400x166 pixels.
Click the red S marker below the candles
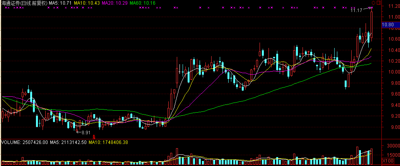(94, 137)
